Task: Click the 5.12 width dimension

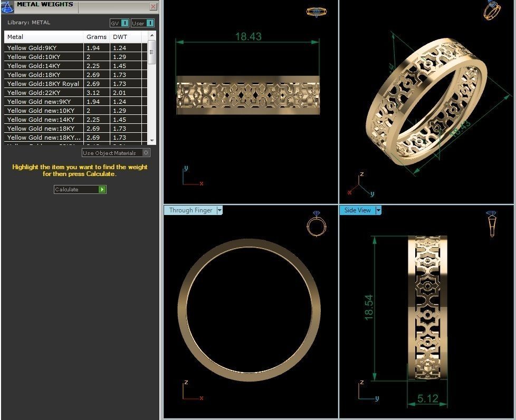Action: [427, 398]
